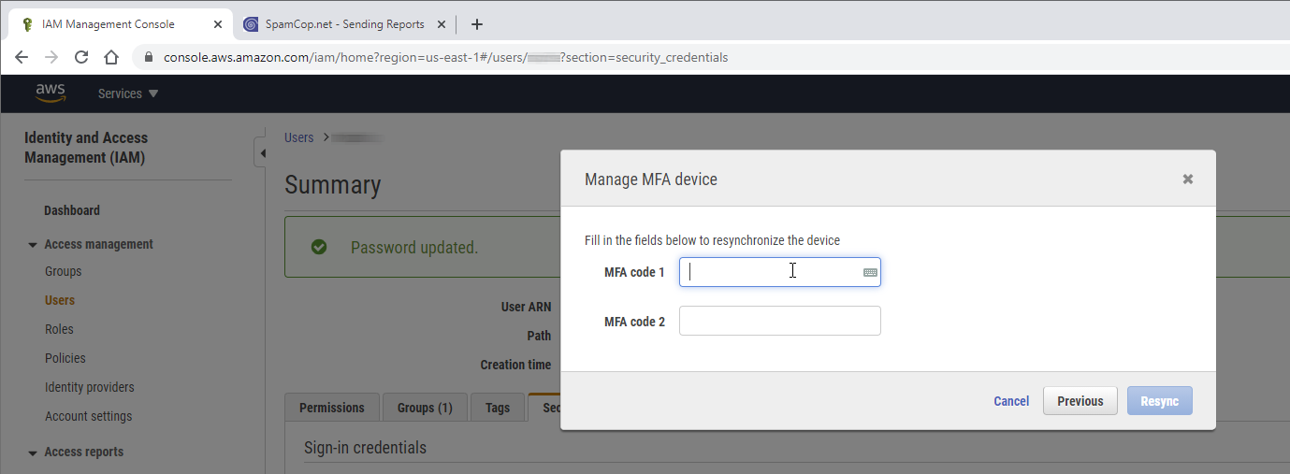Open the Services dropdown menu

pyautogui.click(x=128, y=93)
